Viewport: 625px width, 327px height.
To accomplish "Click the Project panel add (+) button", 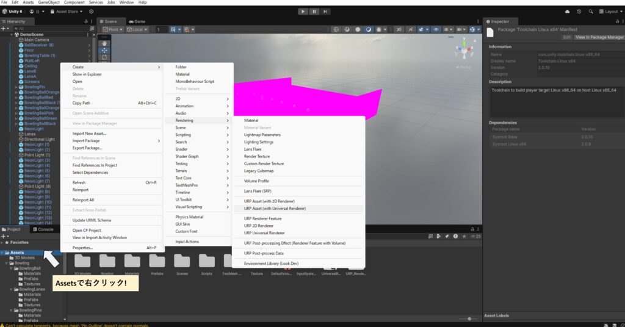I will pyautogui.click(x=4, y=236).
